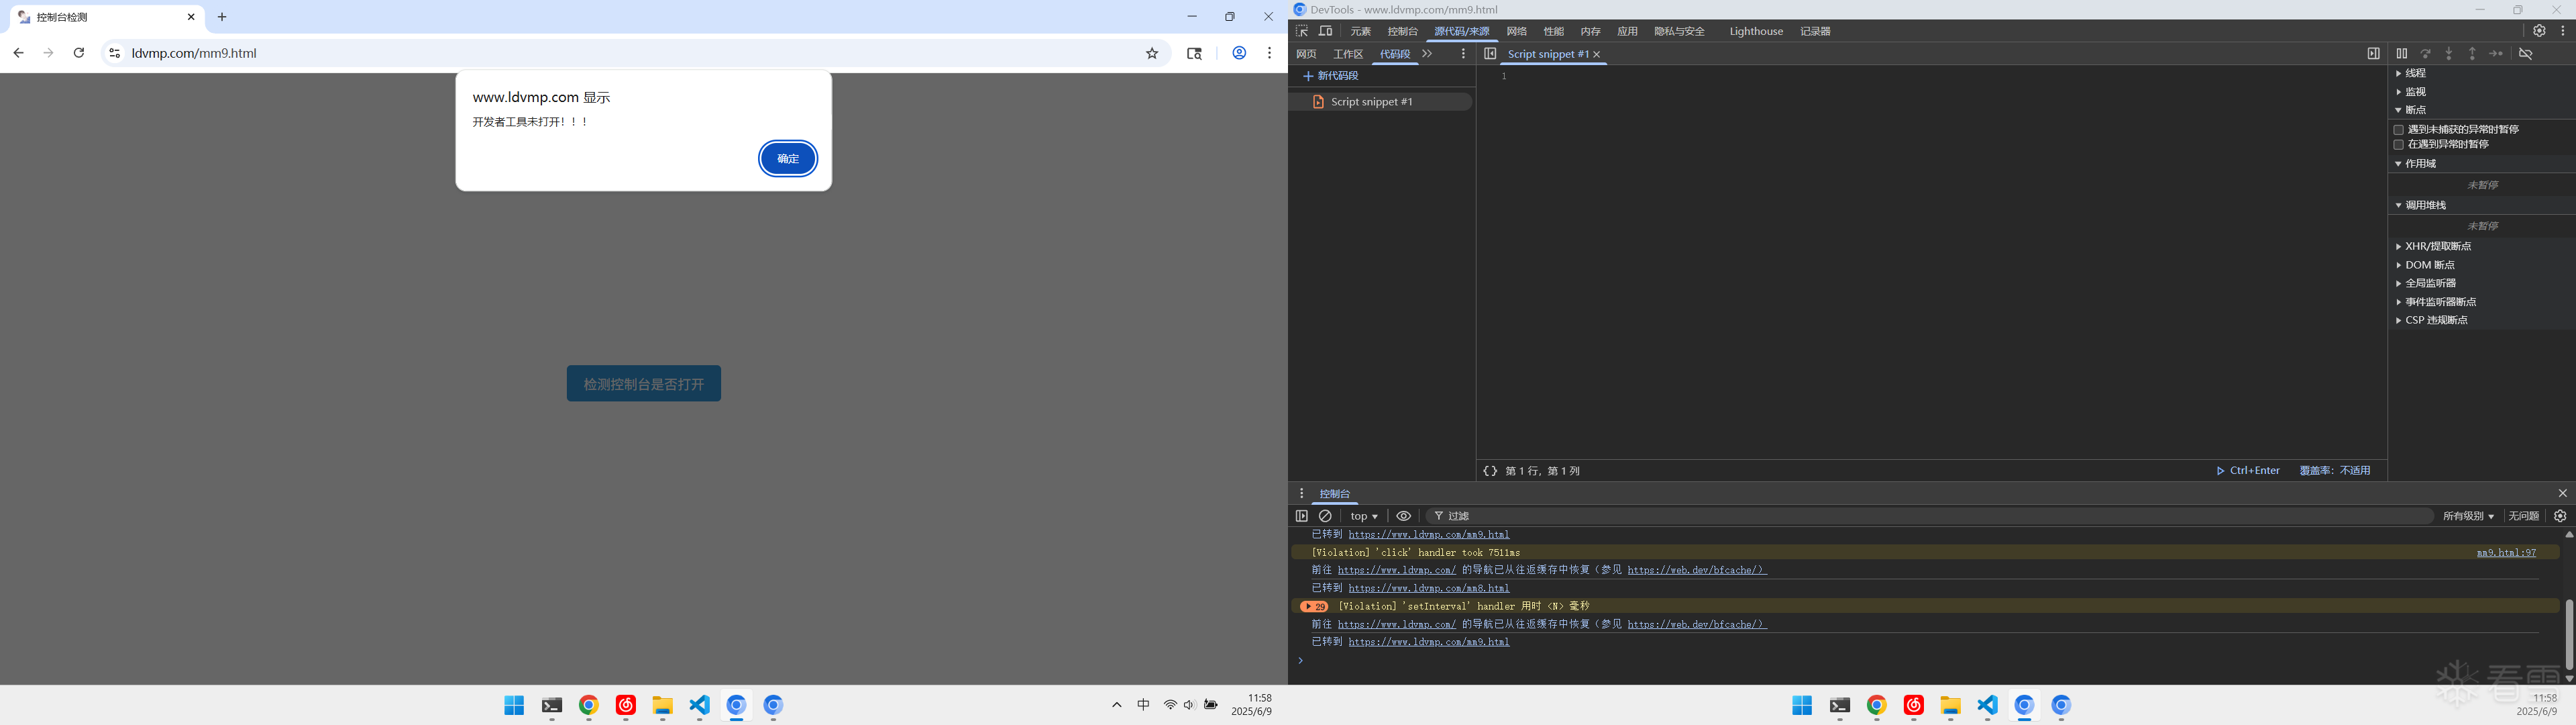Click the 无问题 issues button
Viewport: 2576px width, 725px height.
click(x=2523, y=516)
